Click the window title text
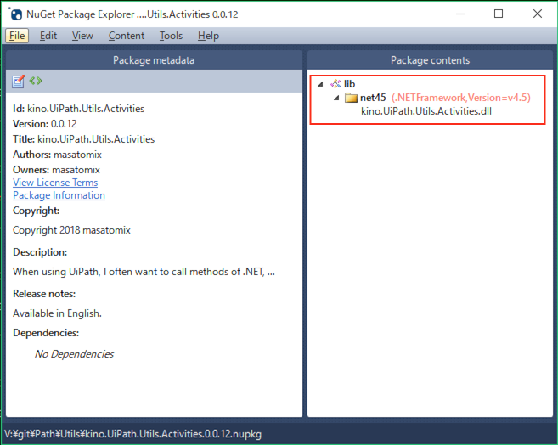This screenshot has width=558, height=445. tap(132, 14)
